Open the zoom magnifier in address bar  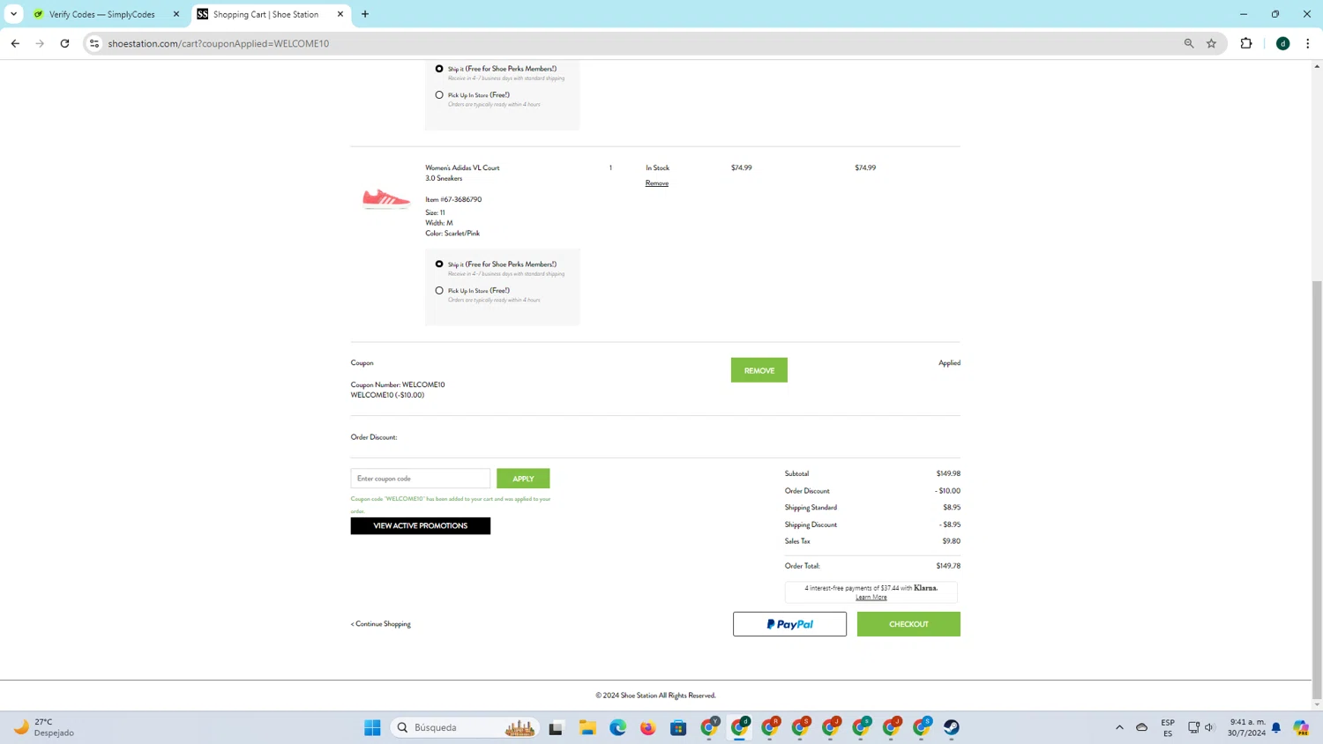(x=1189, y=43)
